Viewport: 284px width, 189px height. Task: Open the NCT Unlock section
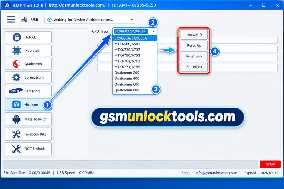(x=28, y=149)
